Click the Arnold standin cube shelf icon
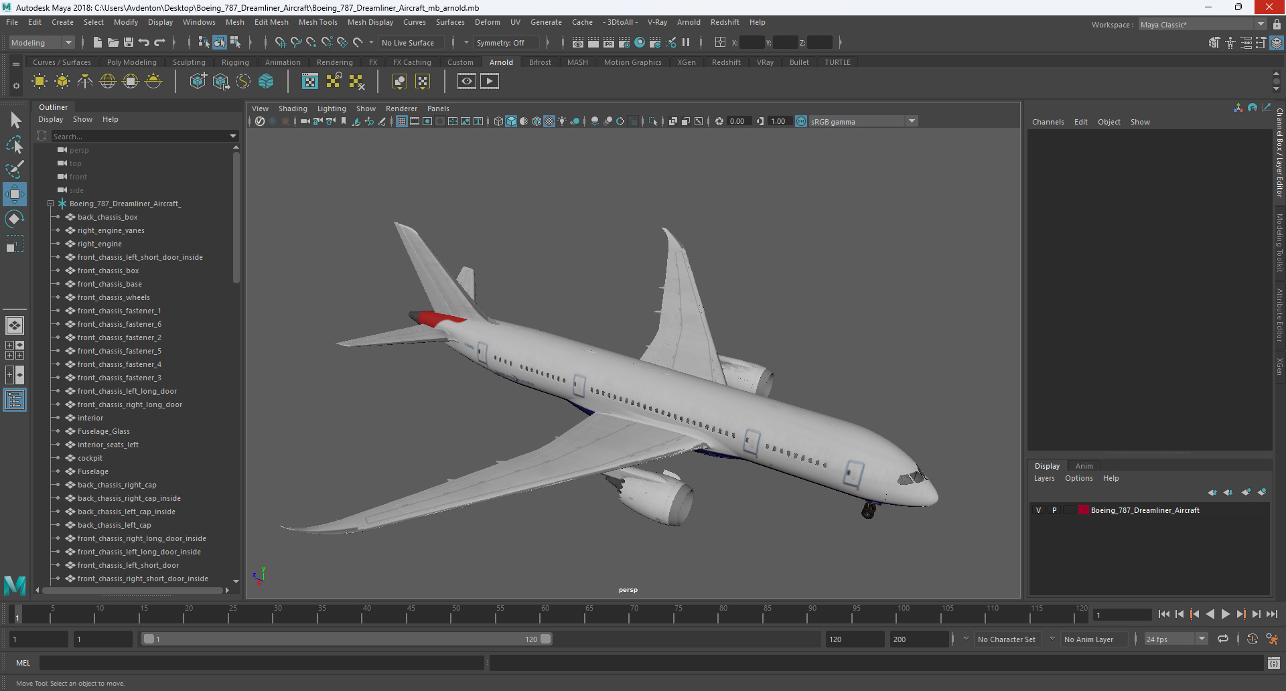This screenshot has width=1286, height=691. click(198, 82)
